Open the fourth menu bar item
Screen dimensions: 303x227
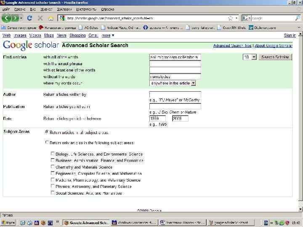point(46,9)
